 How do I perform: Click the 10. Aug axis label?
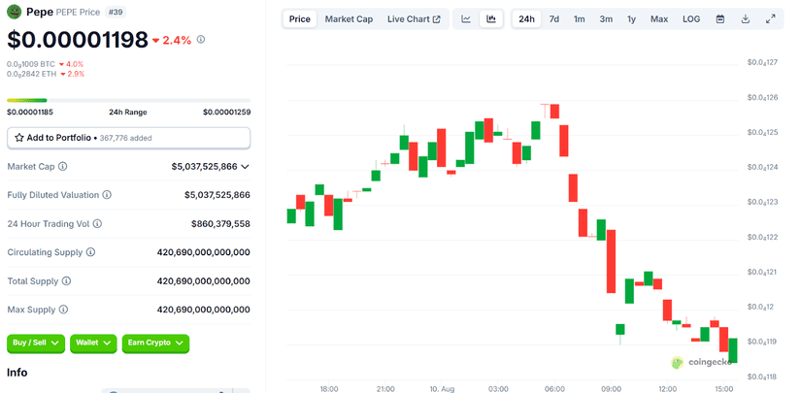tap(442, 389)
